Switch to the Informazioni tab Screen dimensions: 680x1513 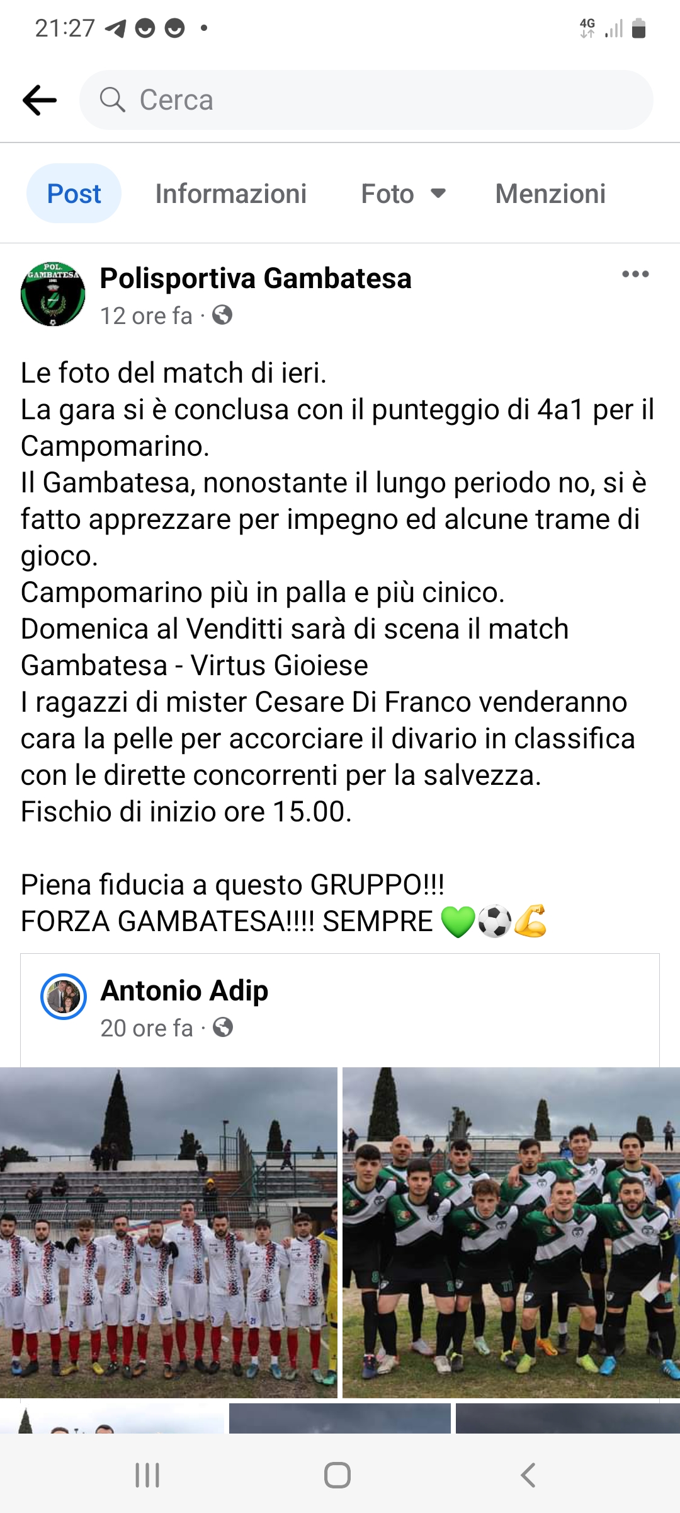point(231,194)
